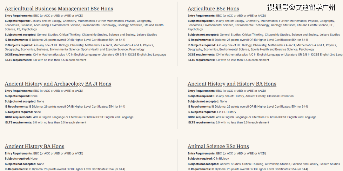
Task: Click Subjects not accepted under Agricultural Business Management
Action: (81, 35)
